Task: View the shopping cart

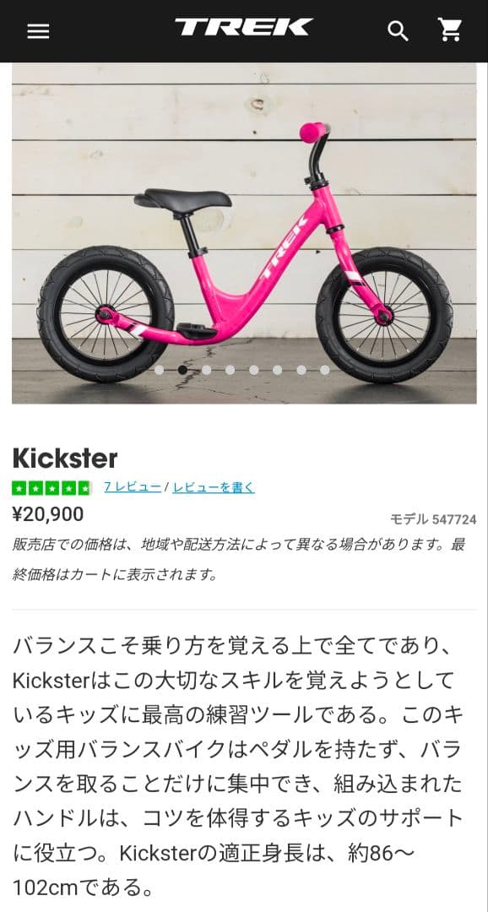Action: coord(450,30)
